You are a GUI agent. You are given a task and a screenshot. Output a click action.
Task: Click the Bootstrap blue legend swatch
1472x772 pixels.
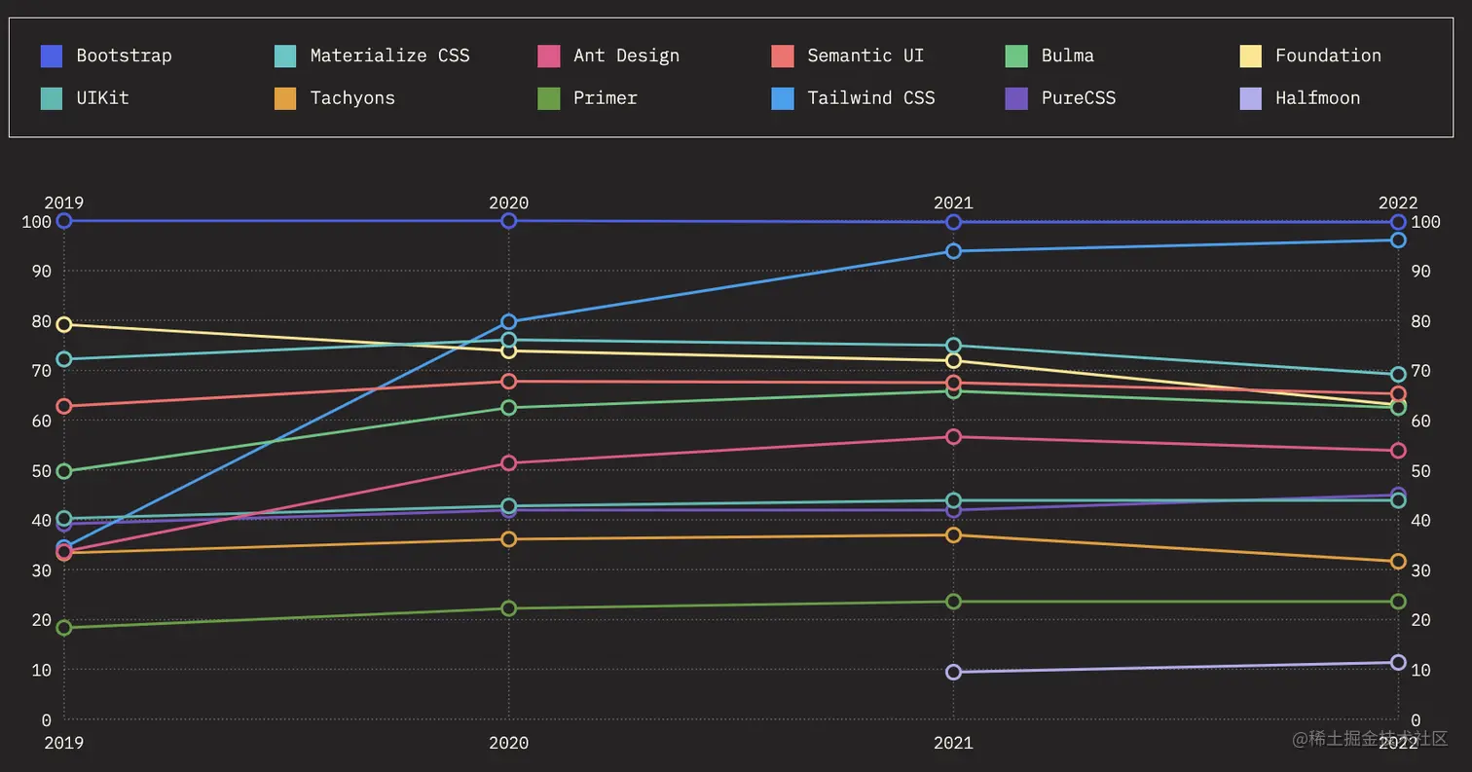click(x=52, y=55)
